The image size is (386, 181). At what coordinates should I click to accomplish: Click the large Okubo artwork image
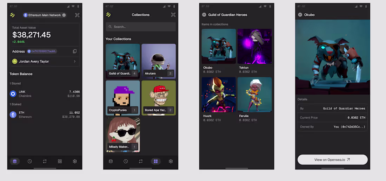click(x=333, y=57)
